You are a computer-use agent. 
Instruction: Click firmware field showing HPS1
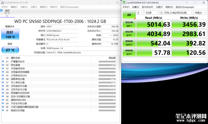(62, 27)
